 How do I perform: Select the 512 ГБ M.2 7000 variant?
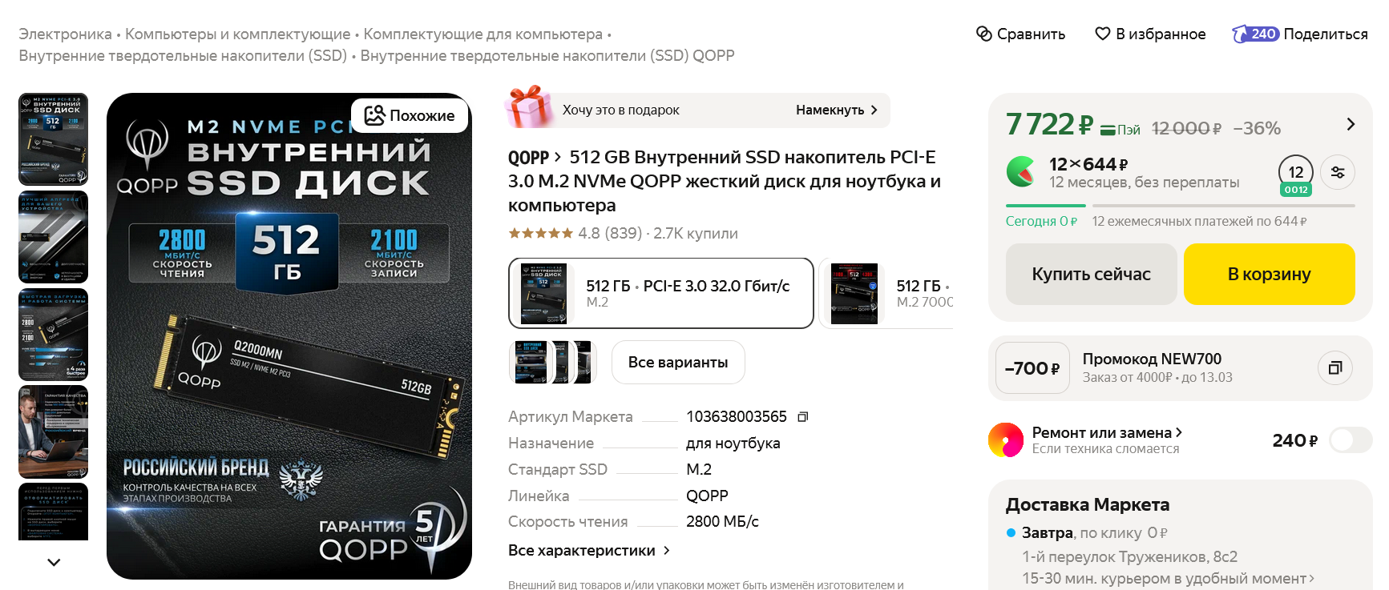coord(887,293)
